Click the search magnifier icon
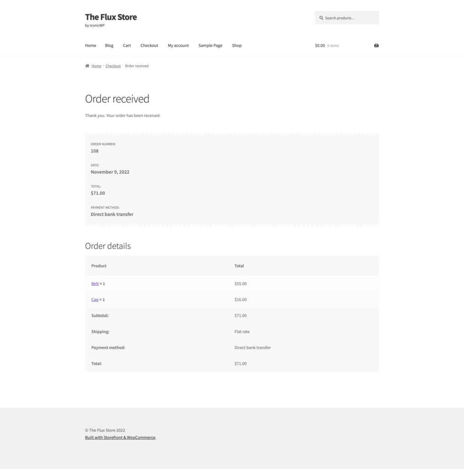 click(321, 18)
